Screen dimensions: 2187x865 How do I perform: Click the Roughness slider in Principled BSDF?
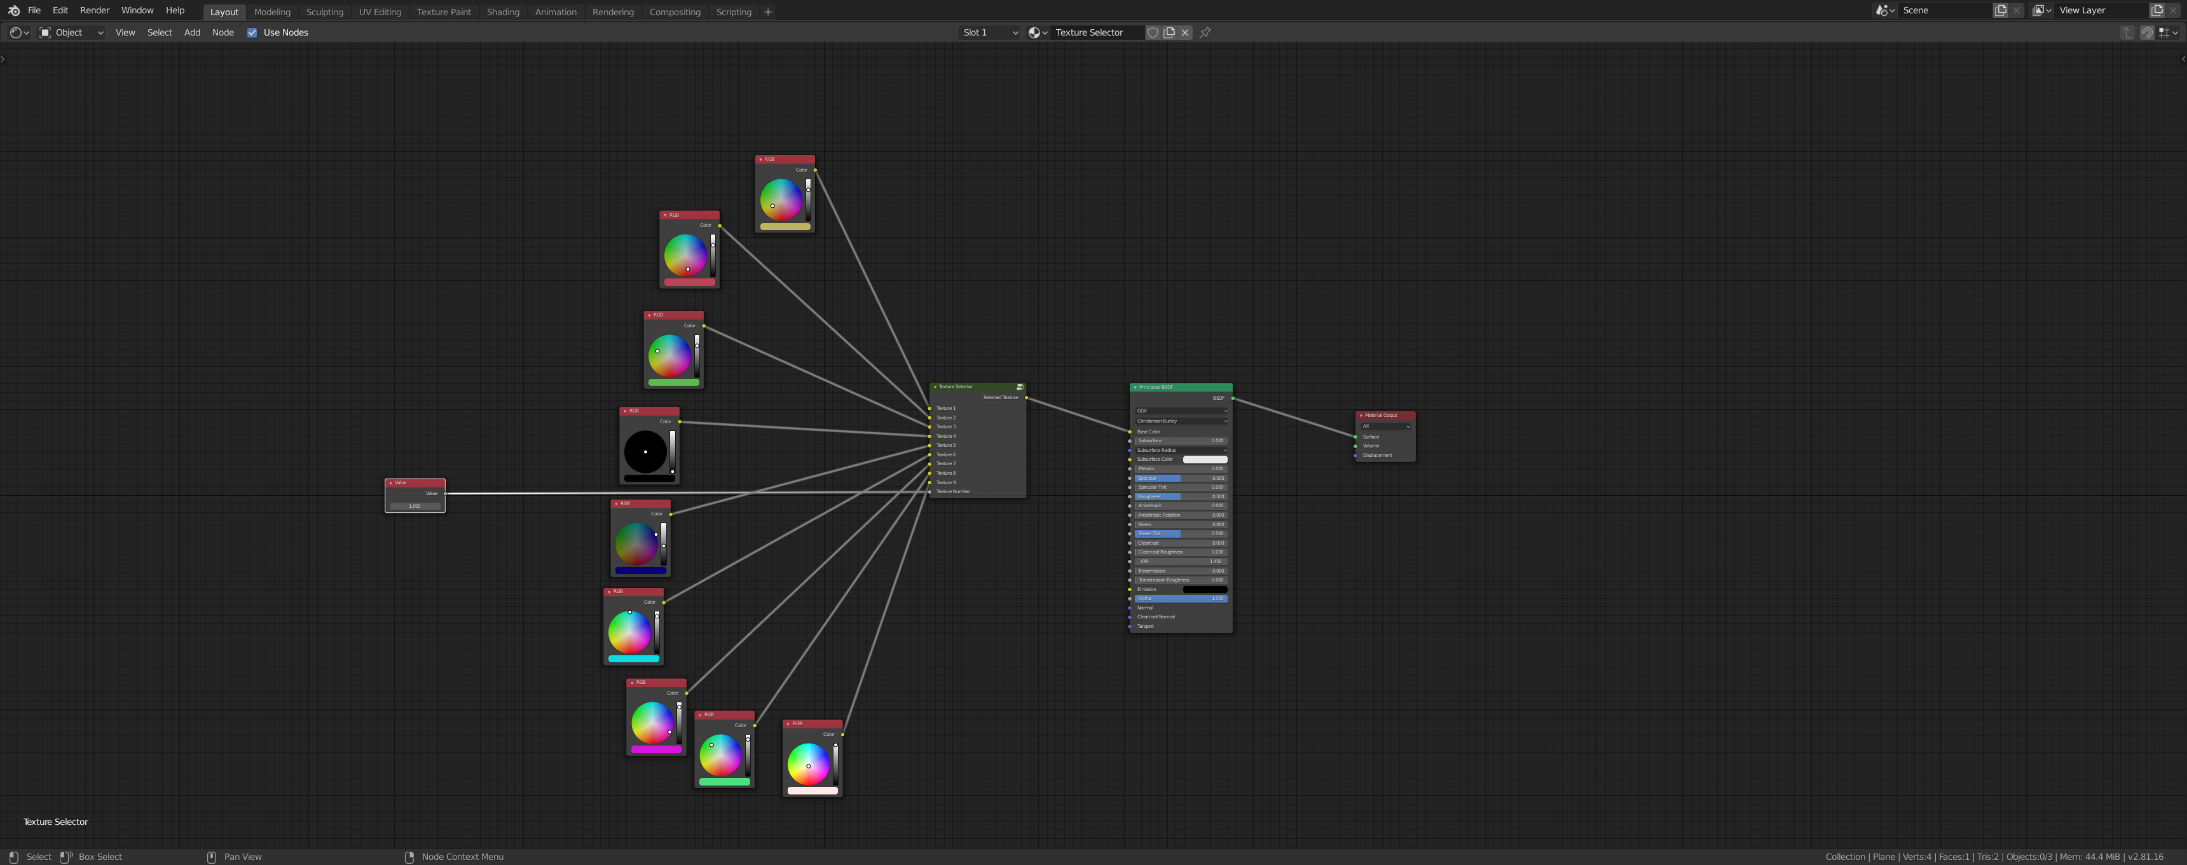point(1181,496)
